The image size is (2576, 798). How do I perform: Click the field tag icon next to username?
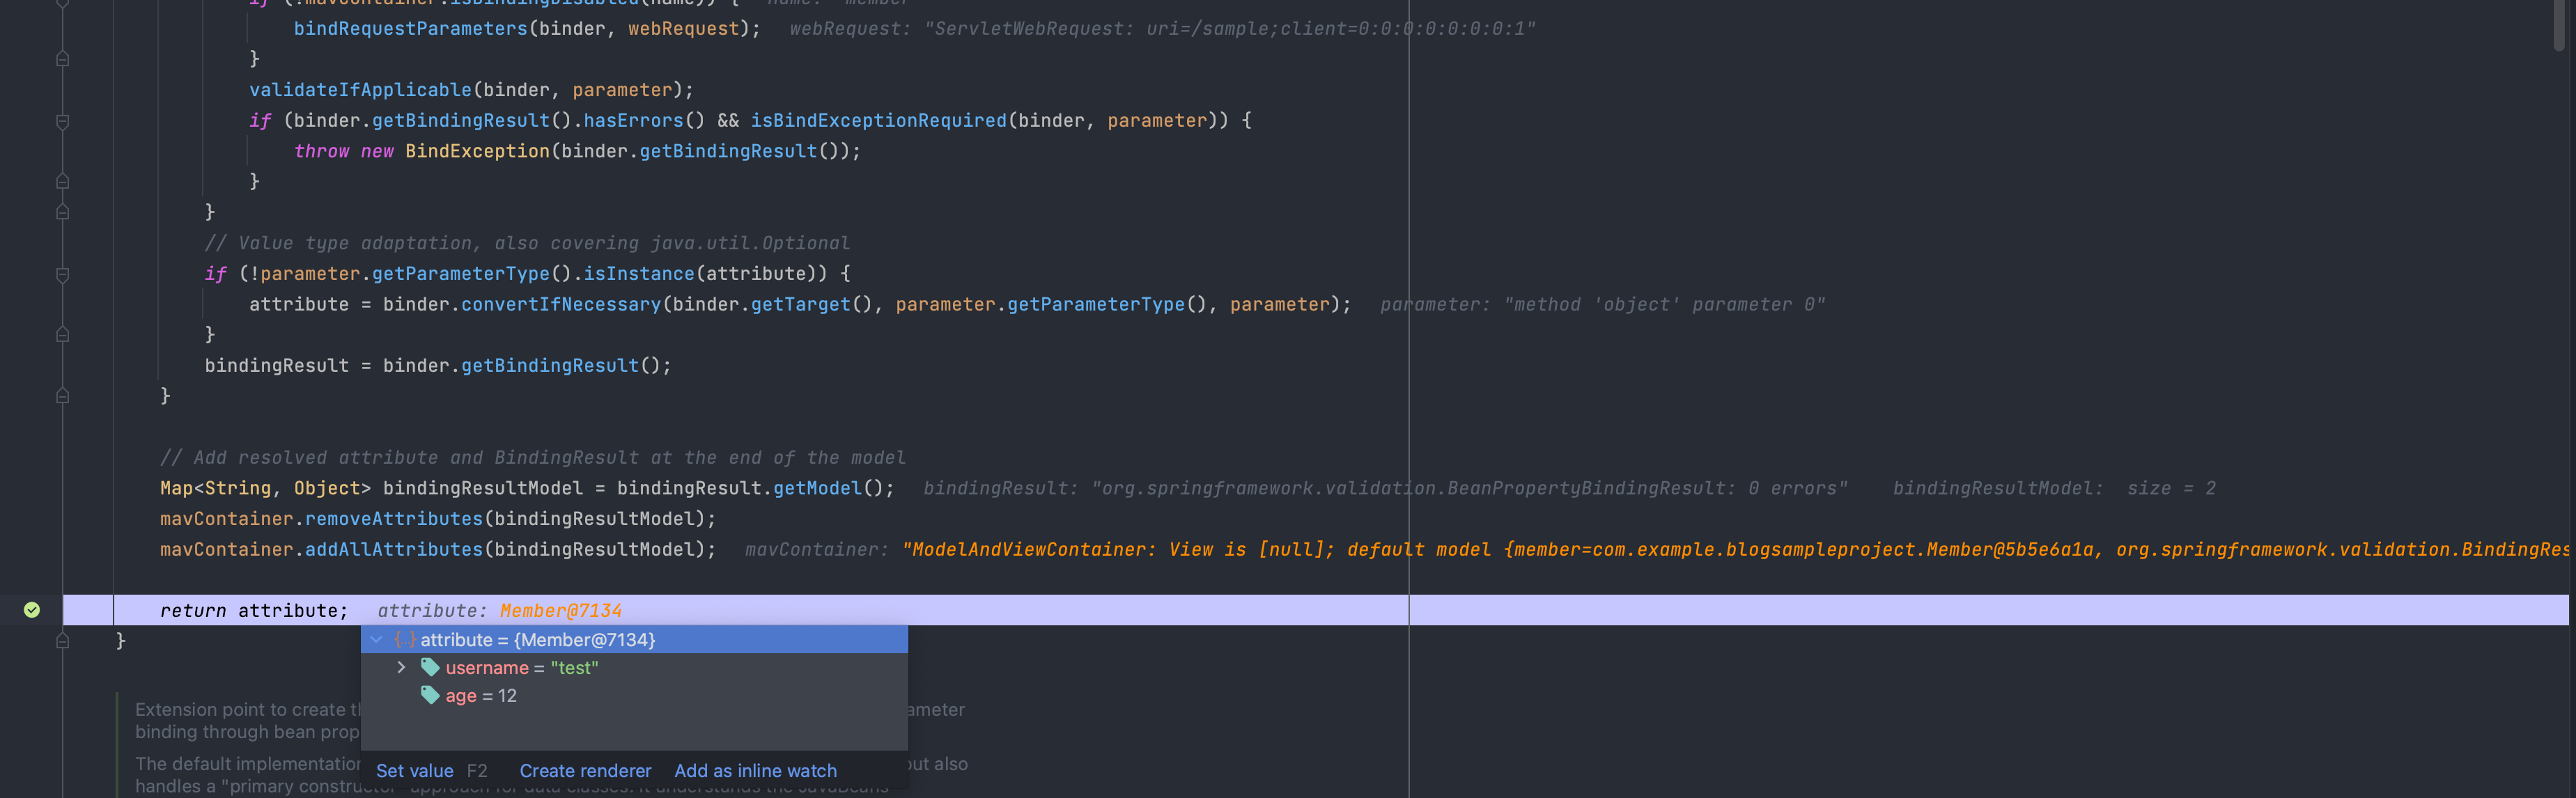pos(430,668)
